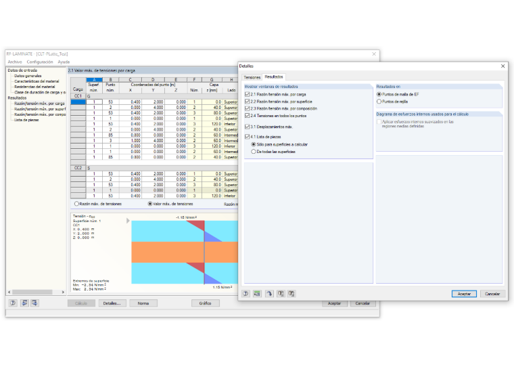Click Cancelar in the RF-LAMINATE window
This screenshot has width=514, height=367.
click(363, 303)
